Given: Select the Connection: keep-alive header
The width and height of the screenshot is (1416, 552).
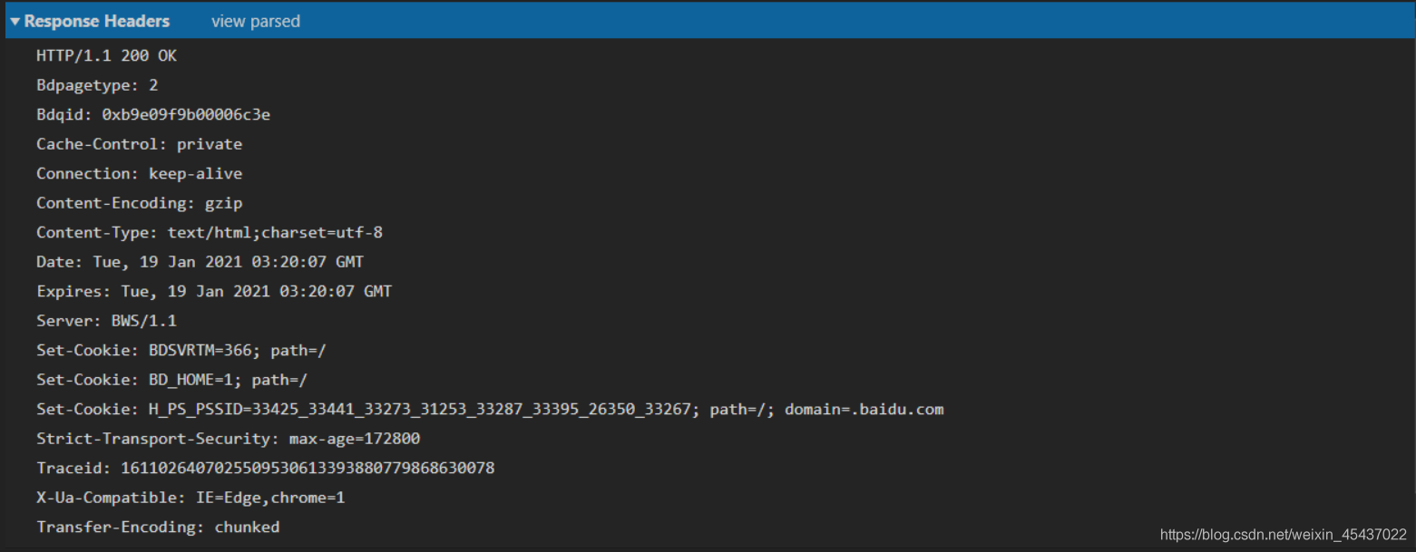Looking at the screenshot, I should (x=139, y=173).
